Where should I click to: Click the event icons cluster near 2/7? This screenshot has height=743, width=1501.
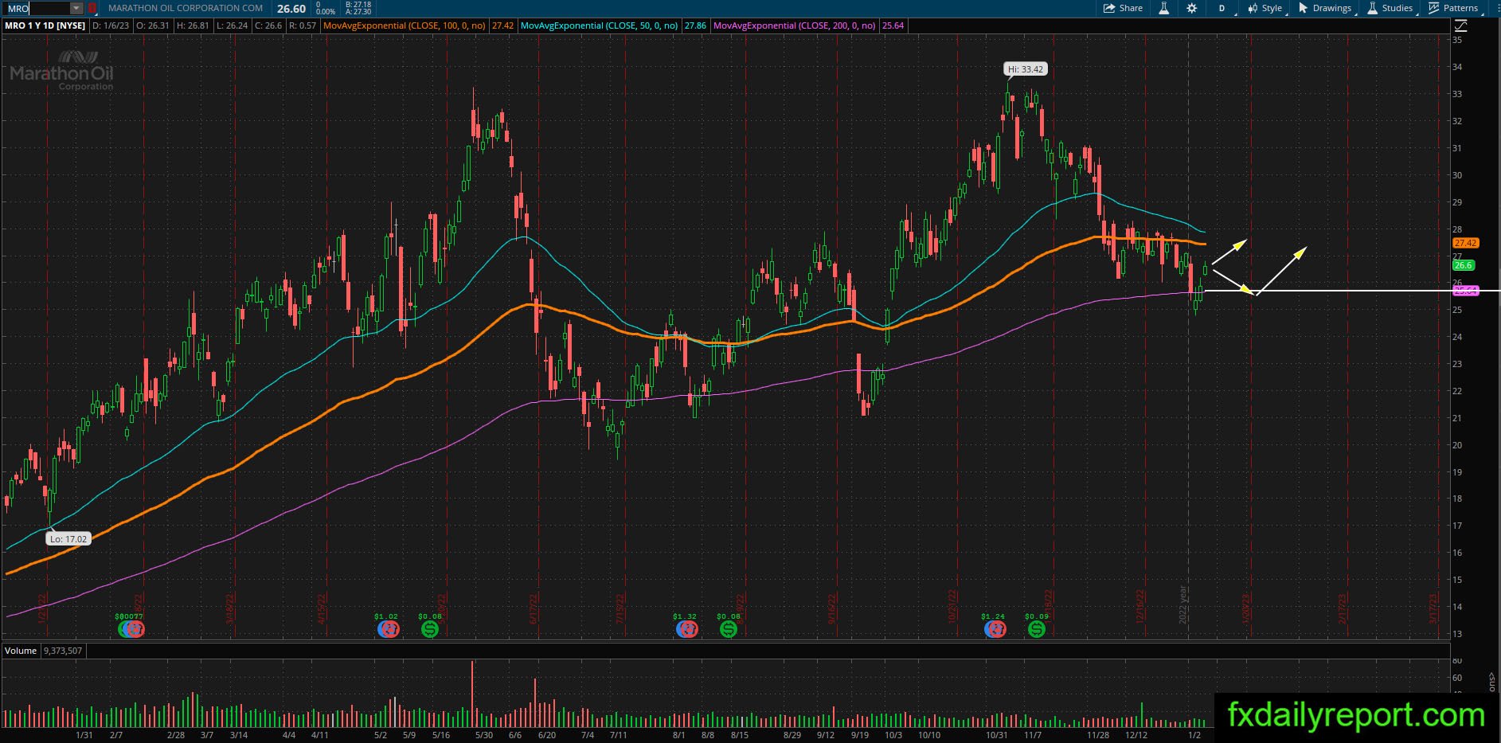[x=131, y=629]
